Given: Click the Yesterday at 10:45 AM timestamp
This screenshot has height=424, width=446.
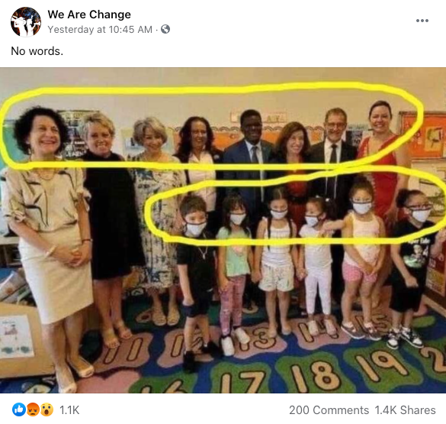Looking at the screenshot, I should click(100, 29).
